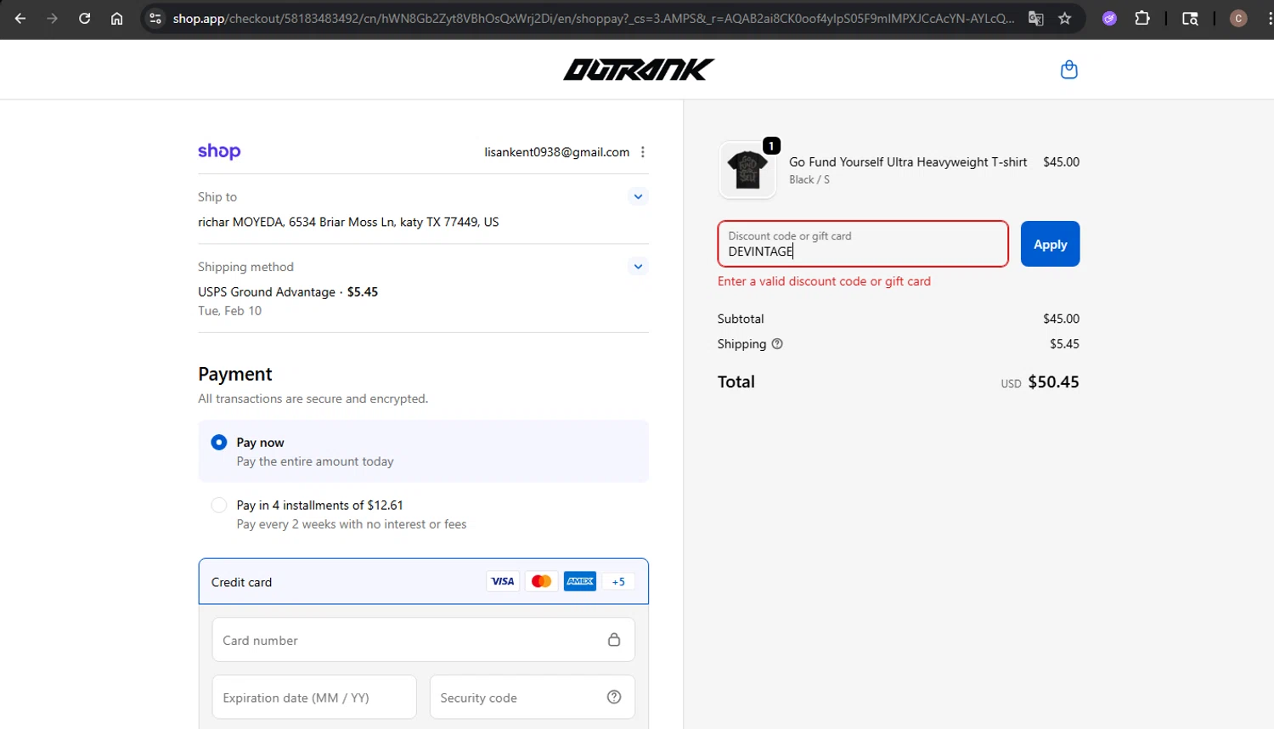Click the invalid discount code error message

[x=824, y=281]
